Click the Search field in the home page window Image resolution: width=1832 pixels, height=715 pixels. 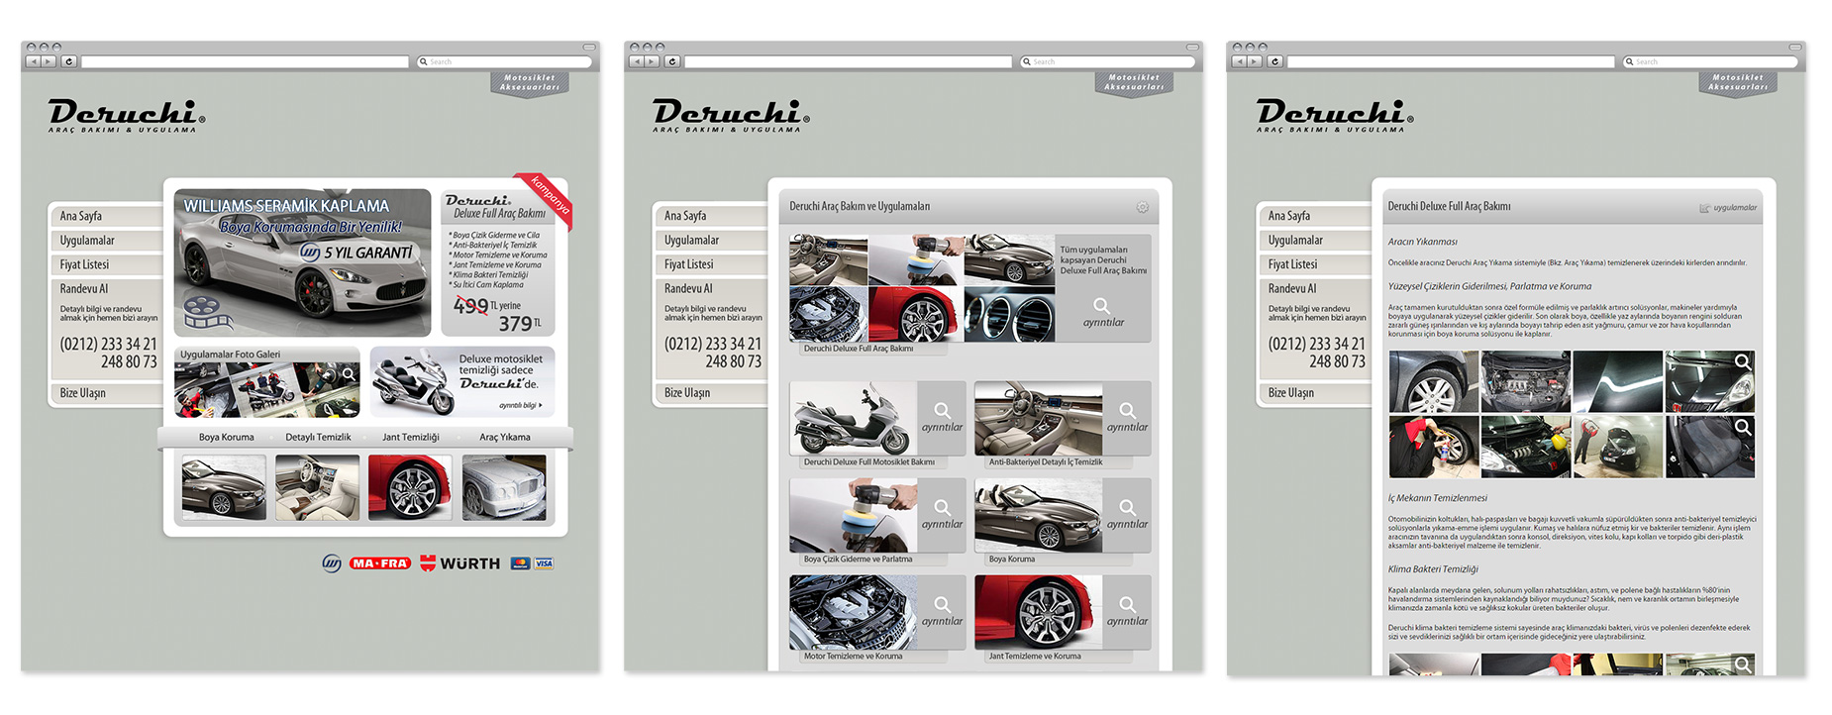[504, 61]
